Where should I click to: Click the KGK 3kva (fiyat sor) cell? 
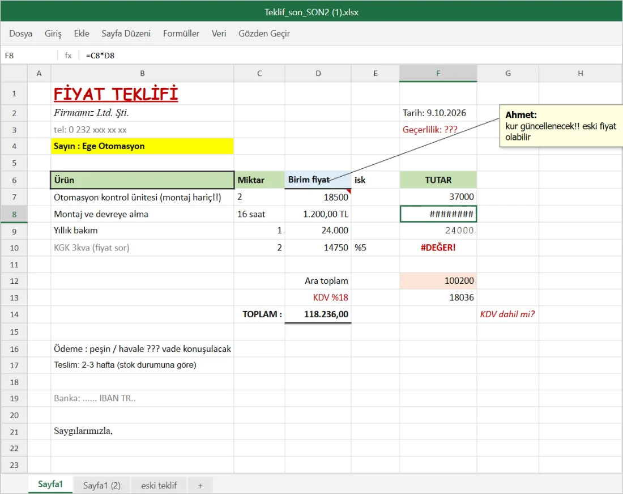click(x=142, y=248)
